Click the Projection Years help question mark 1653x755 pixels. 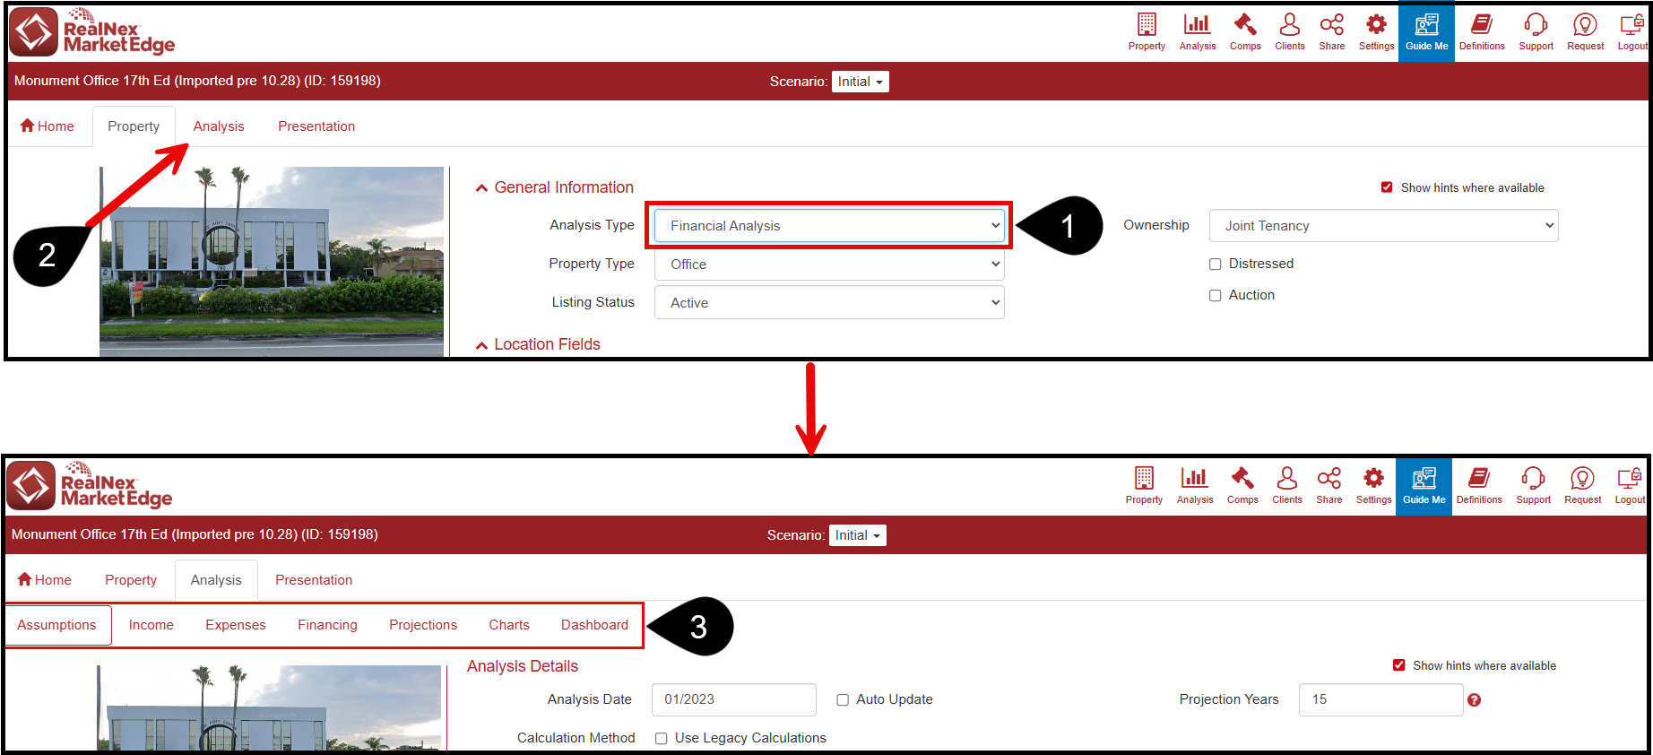click(x=1474, y=700)
